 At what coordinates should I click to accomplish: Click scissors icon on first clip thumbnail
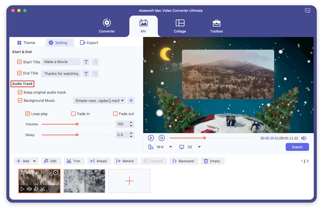click(43, 189)
